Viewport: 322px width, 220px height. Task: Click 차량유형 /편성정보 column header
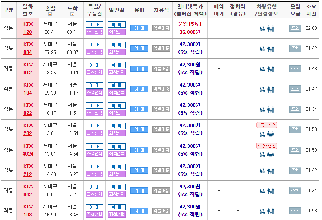pos(266,10)
